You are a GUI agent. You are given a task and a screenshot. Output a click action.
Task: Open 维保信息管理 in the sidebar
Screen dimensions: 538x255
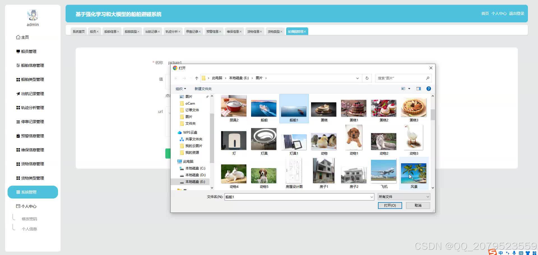30,150
